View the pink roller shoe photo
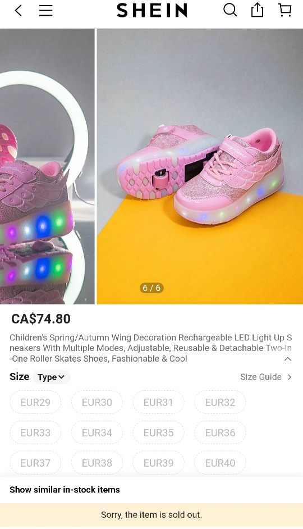 [x=200, y=166]
